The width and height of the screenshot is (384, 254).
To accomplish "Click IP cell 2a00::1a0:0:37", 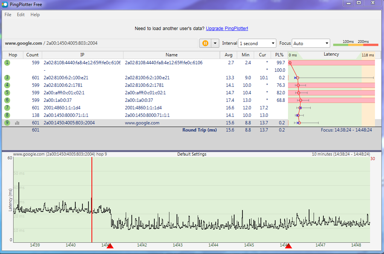I will [x=58, y=100].
